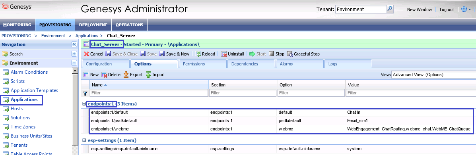
Task: Click the Save disk icon
Action: point(143,54)
